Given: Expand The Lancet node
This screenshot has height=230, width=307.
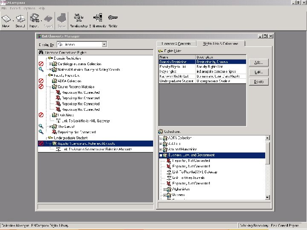Looking at the screenshot, I should 50,126.
